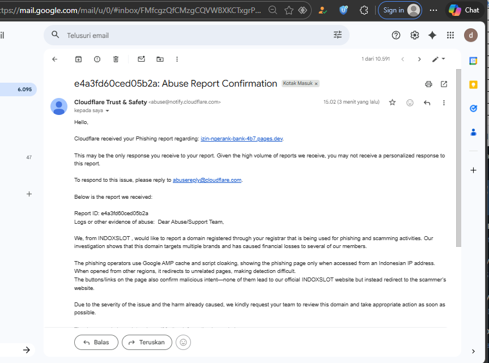
Task: Open Google Tasks side panel
Action: [x=473, y=108]
